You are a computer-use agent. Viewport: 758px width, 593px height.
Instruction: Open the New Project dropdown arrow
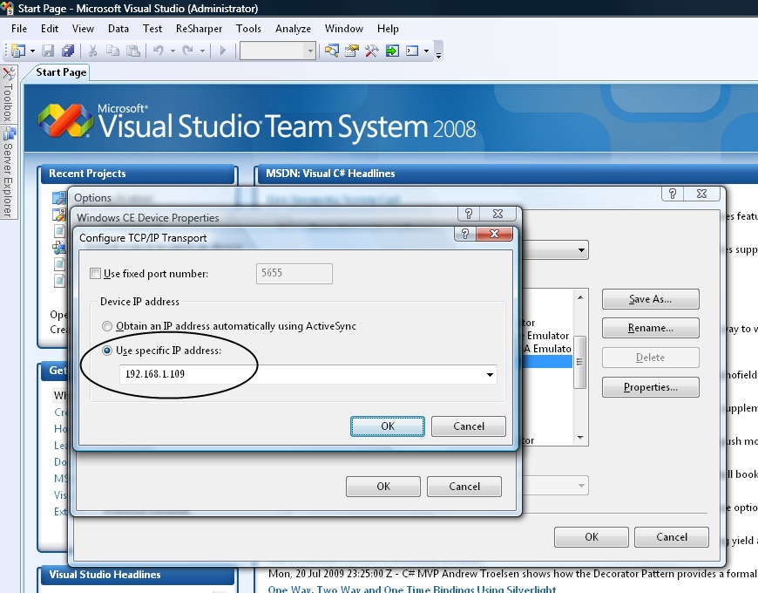tap(32, 51)
